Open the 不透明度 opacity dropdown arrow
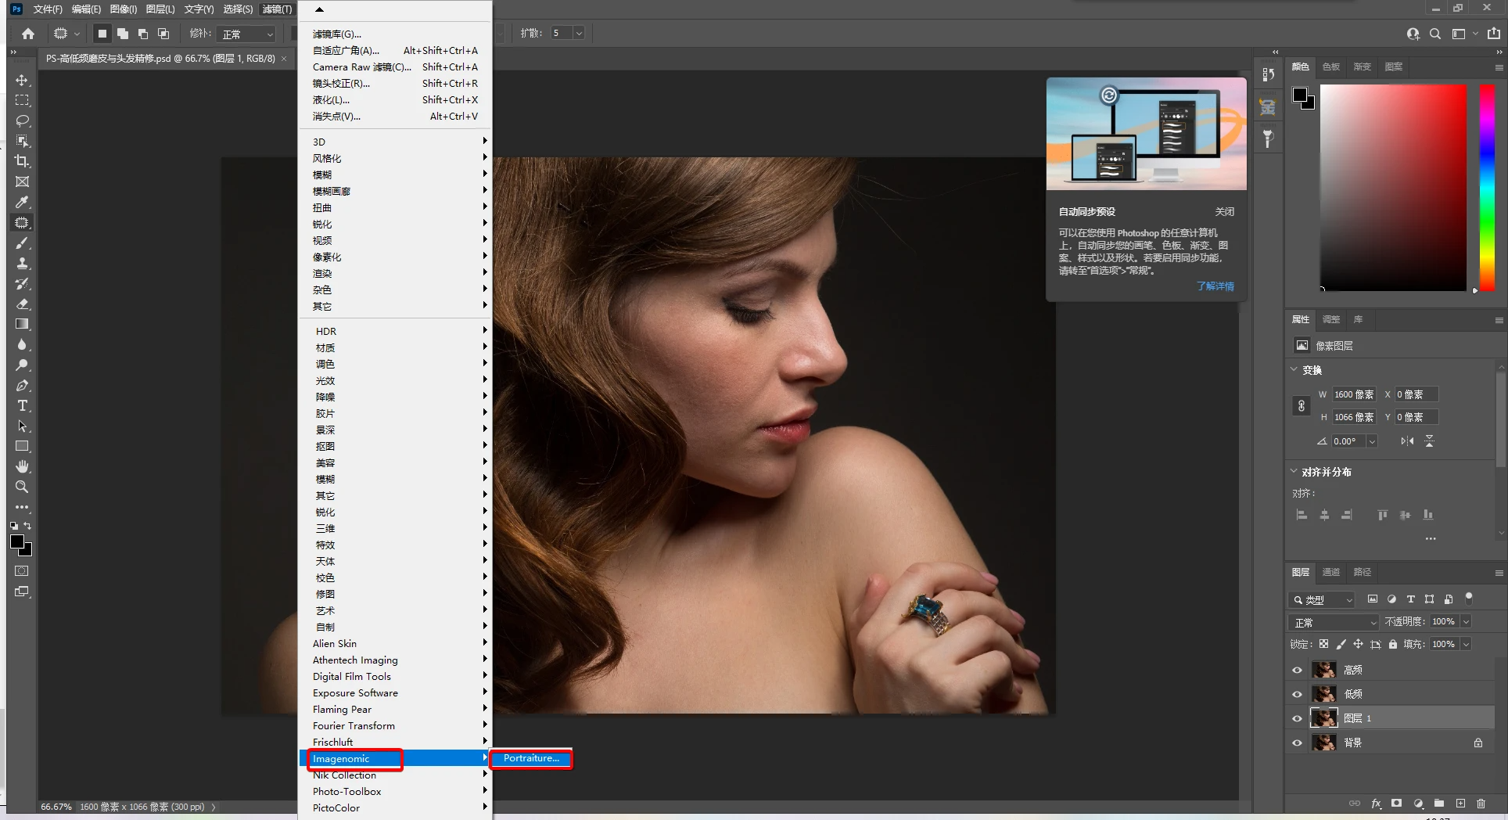This screenshot has height=820, width=1508. (1466, 621)
